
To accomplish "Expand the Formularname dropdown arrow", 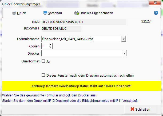I will pos(124,39).
